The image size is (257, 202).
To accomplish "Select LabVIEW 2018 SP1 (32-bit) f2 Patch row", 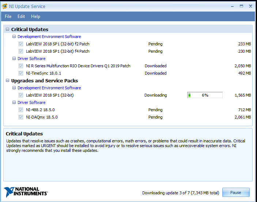I will click(128, 44).
